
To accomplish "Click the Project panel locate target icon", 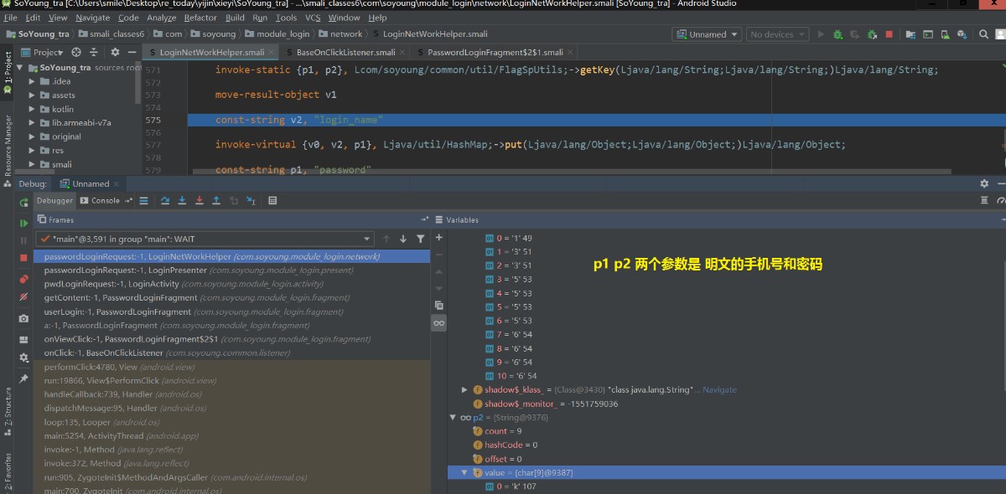I will coord(75,52).
